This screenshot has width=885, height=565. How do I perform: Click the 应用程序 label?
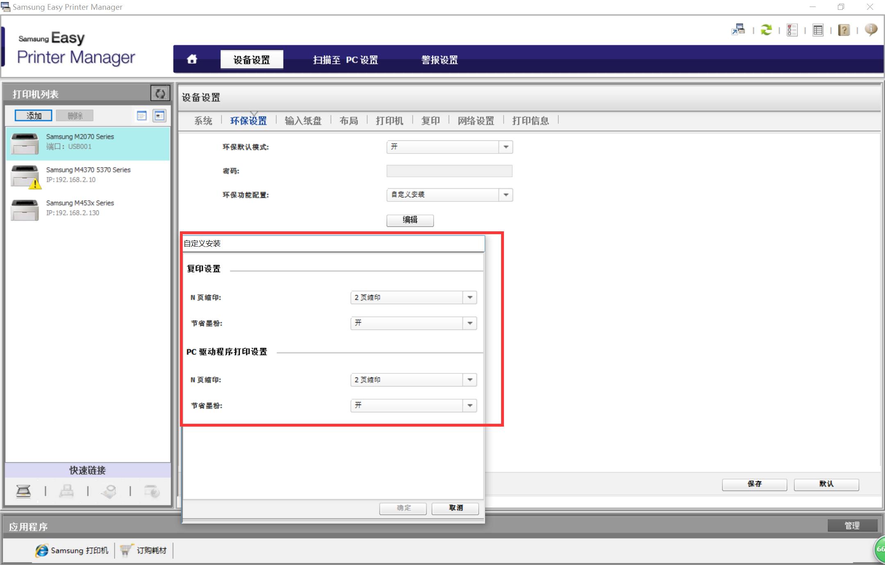(28, 527)
